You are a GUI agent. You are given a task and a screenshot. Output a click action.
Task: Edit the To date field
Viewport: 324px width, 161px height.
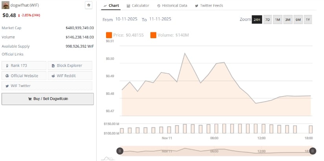[x=160, y=19]
